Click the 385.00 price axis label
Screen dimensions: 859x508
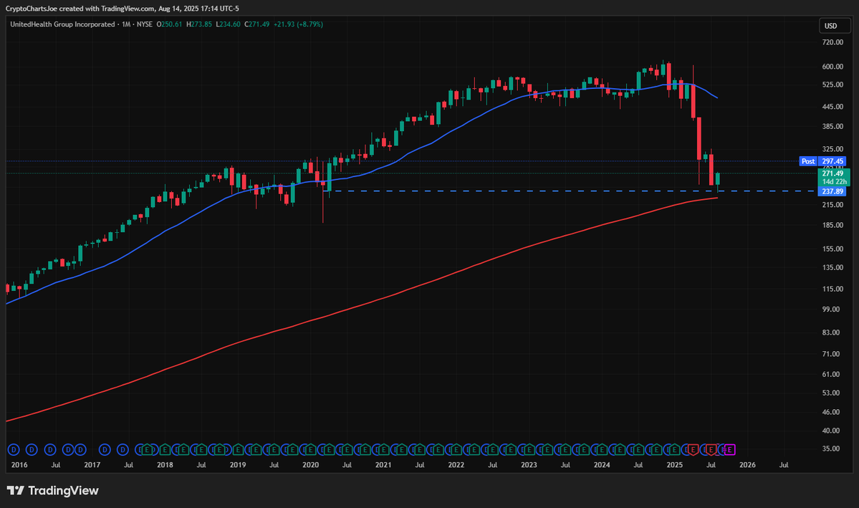[x=832, y=127]
